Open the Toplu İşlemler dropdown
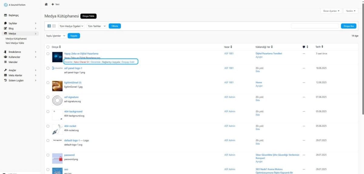This screenshot has width=364, height=174. [56, 36]
